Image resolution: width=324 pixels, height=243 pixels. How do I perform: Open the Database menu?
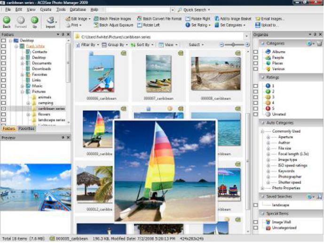coord(78,10)
